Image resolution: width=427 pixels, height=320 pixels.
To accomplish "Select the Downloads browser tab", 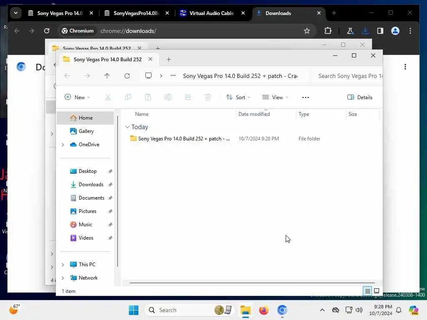I will tap(289, 13).
